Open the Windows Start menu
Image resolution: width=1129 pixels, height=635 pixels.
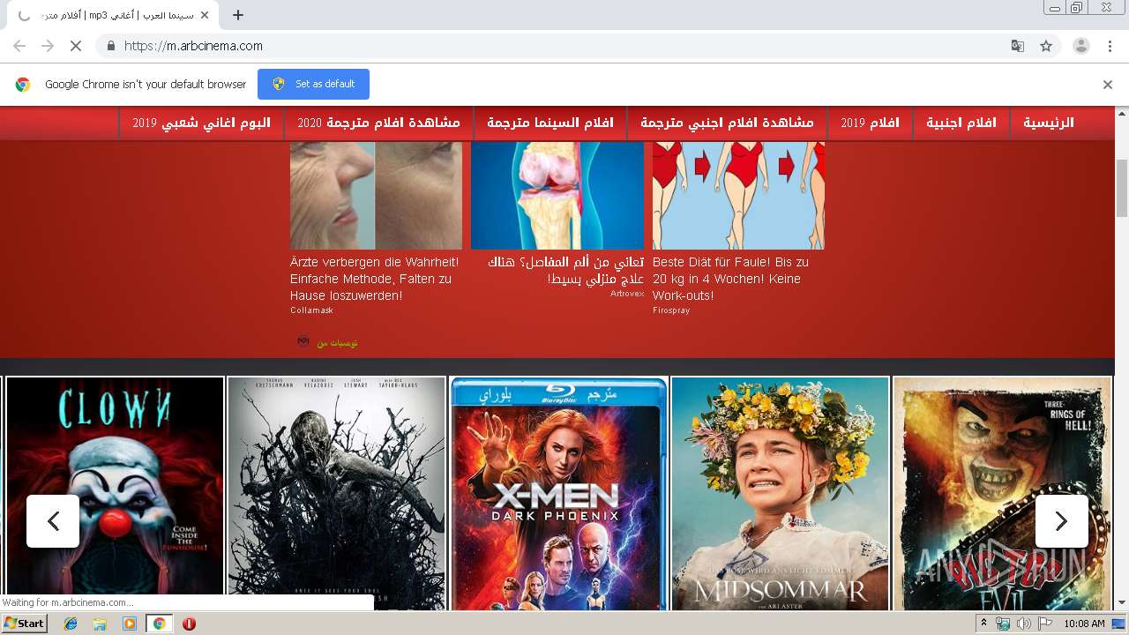coord(25,624)
